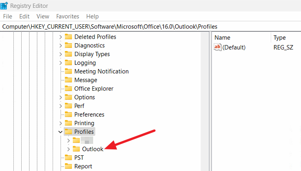Viewport: 301px width, 171px height.
Task: Select the Meeting Notification key label
Action: coord(101,71)
